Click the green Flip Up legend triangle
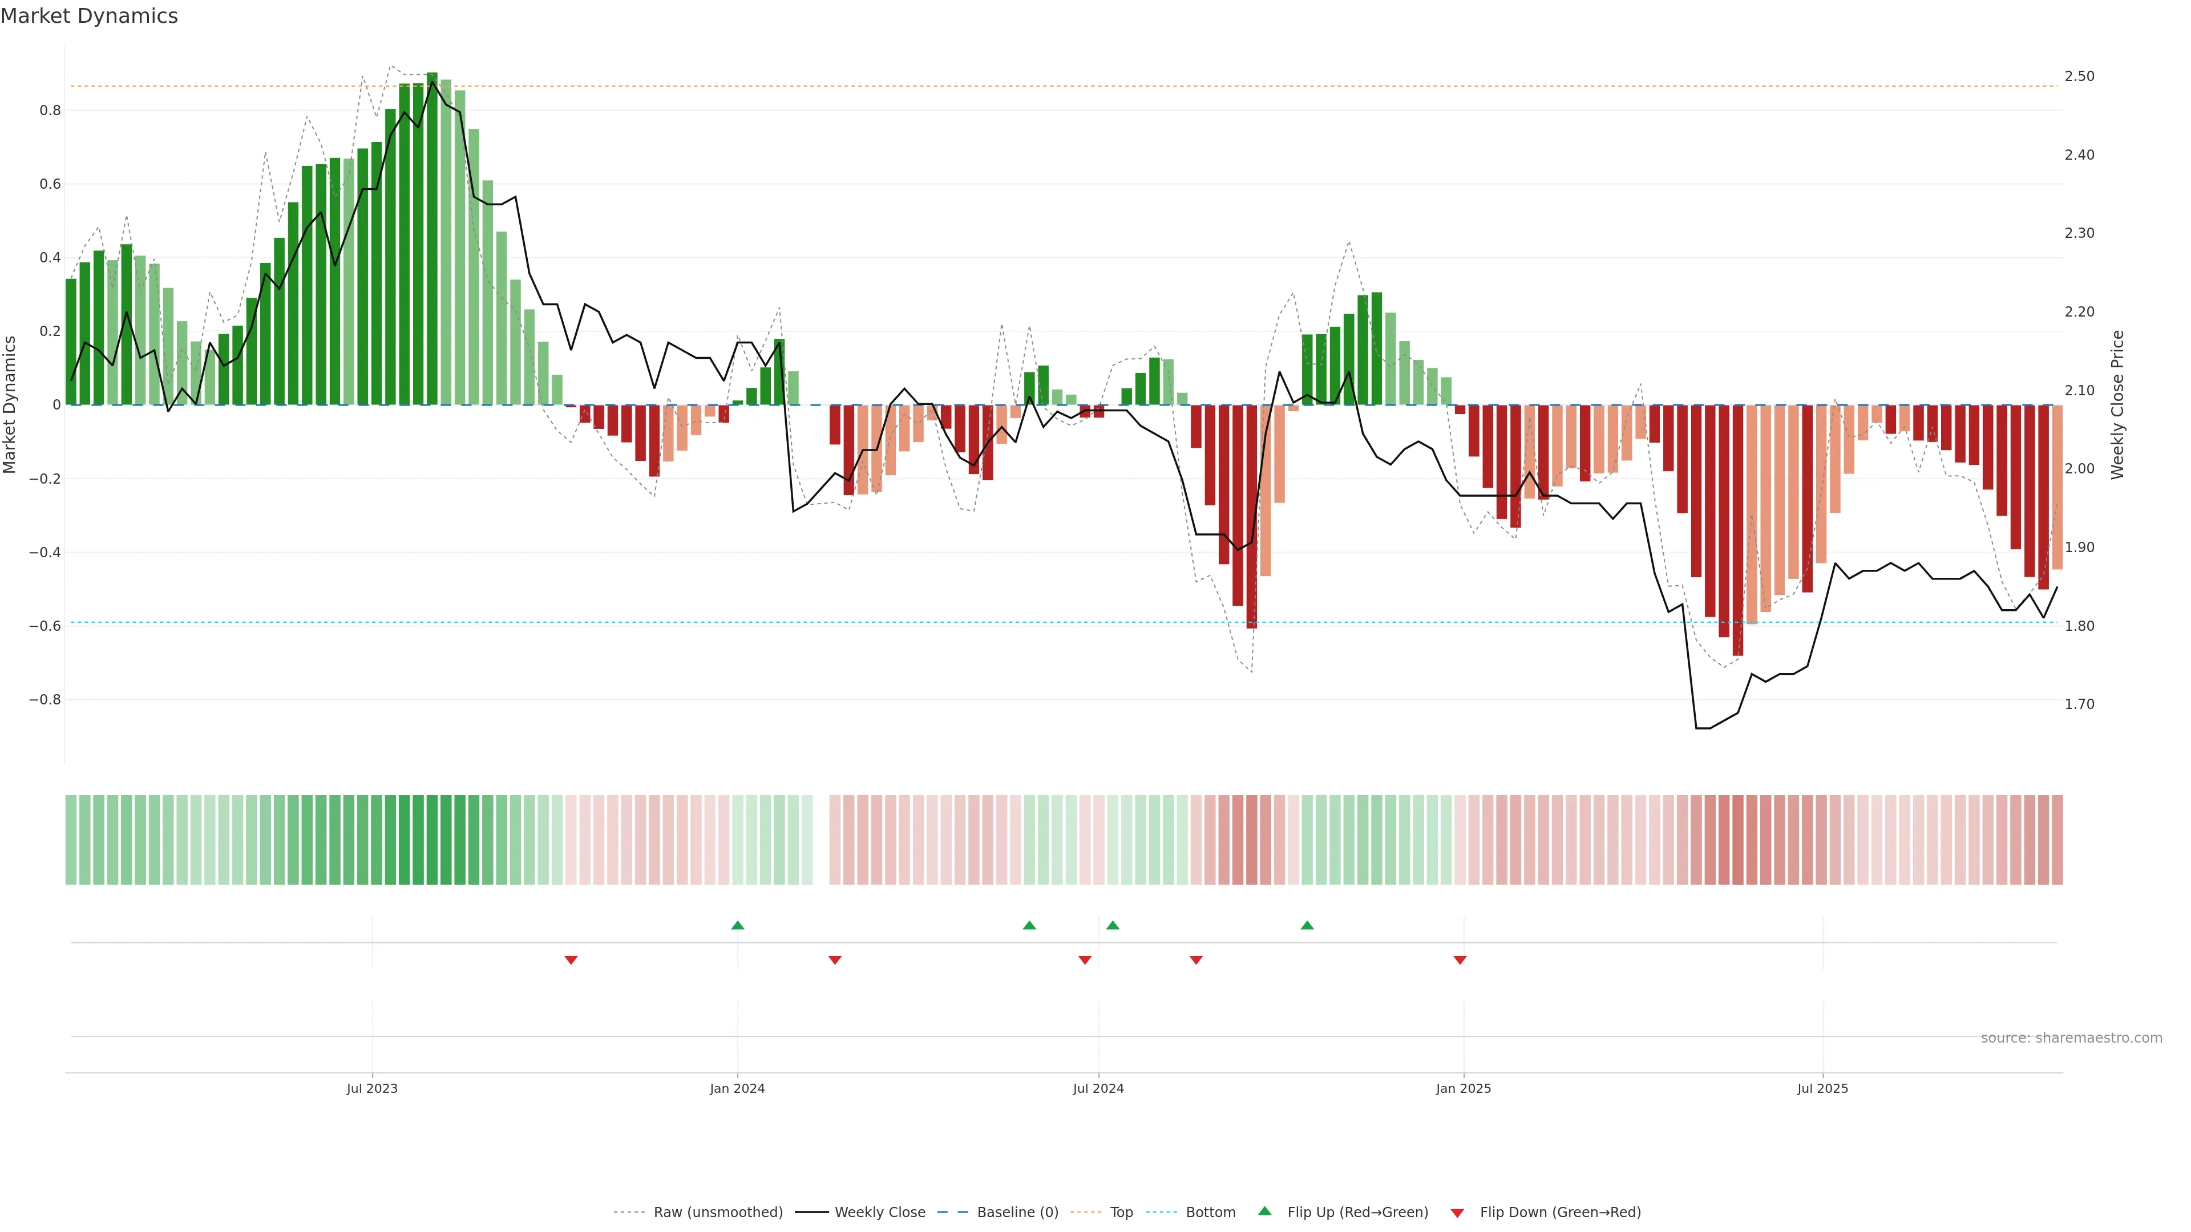 click(1265, 1211)
